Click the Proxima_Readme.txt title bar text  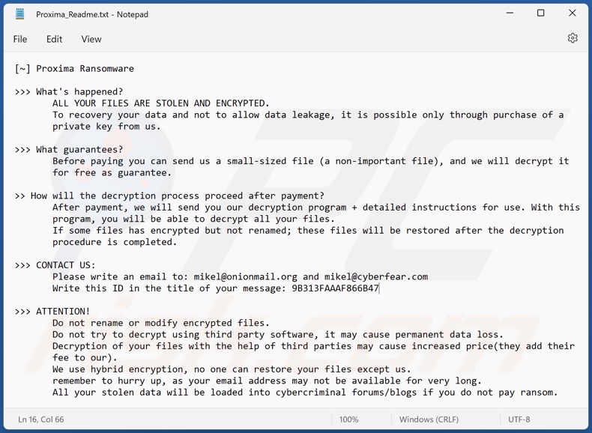tap(92, 14)
